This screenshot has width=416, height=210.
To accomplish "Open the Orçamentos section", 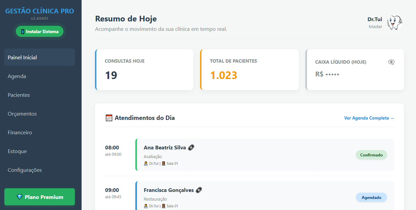I will click(22, 114).
